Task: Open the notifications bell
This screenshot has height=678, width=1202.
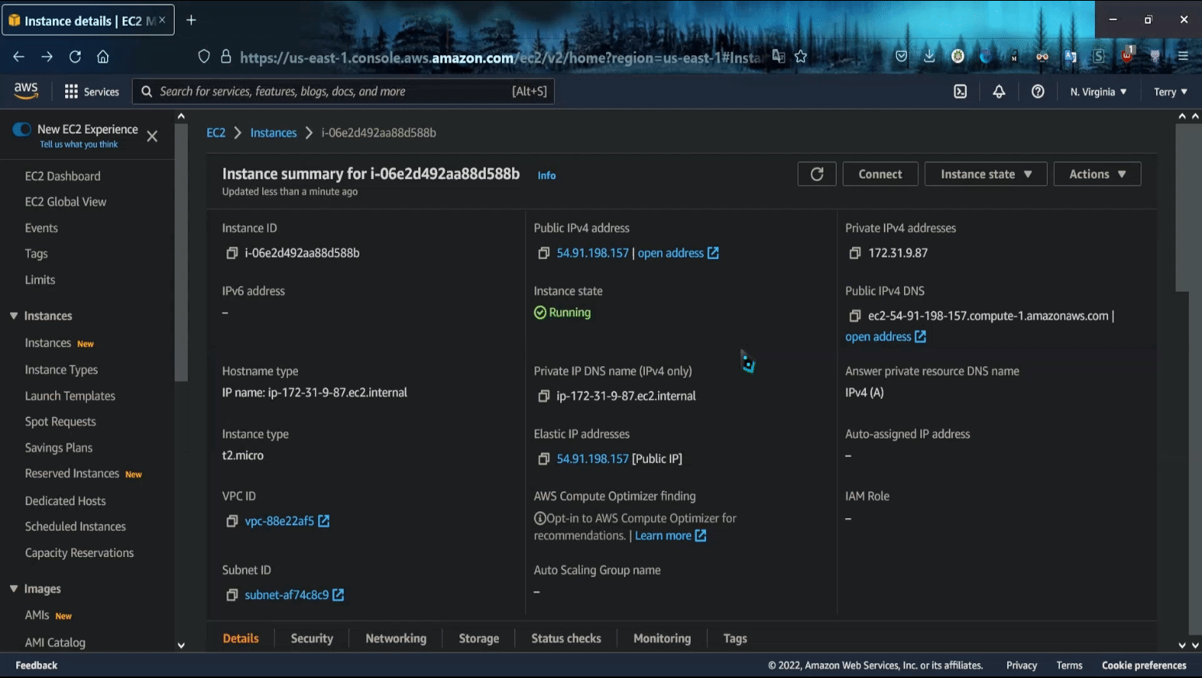Action: coord(999,92)
